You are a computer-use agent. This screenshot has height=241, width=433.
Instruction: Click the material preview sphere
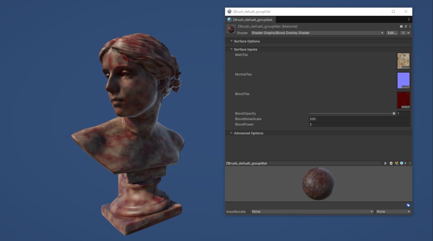[318, 184]
